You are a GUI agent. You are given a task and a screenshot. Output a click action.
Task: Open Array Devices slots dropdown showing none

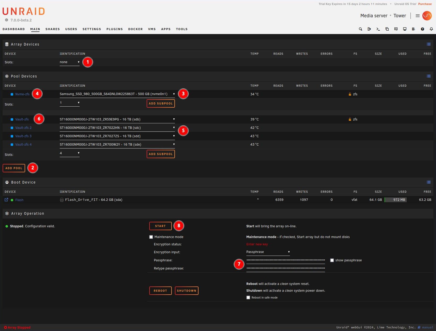click(70, 62)
